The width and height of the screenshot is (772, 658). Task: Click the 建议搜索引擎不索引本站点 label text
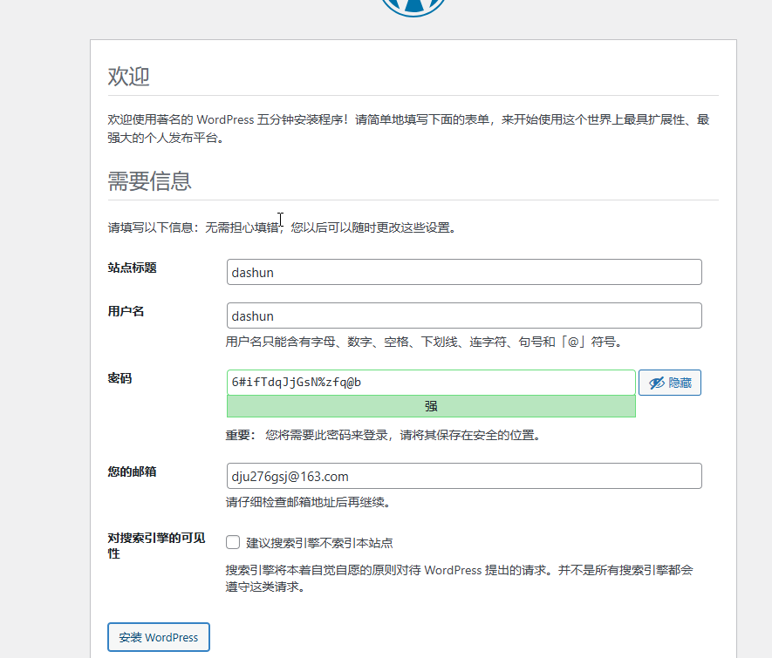[319, 543]
